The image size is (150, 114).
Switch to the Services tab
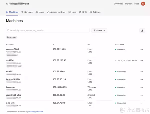[x=27, y=12]
